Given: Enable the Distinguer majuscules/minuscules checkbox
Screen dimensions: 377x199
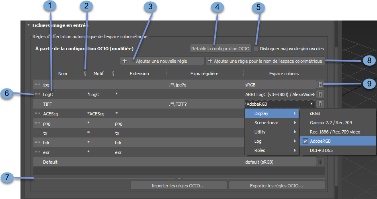Looking at the screenshot, I should tap(256, 48).
